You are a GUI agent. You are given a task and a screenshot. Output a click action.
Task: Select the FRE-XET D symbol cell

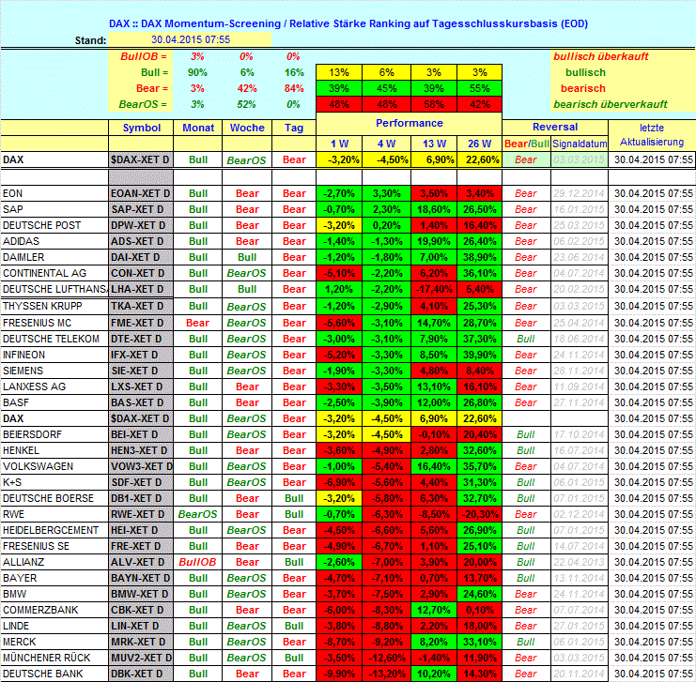141,546
